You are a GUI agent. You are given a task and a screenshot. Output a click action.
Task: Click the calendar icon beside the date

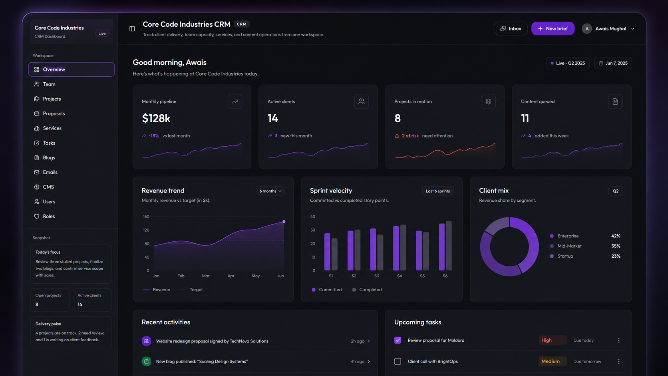tap(601, 63)
